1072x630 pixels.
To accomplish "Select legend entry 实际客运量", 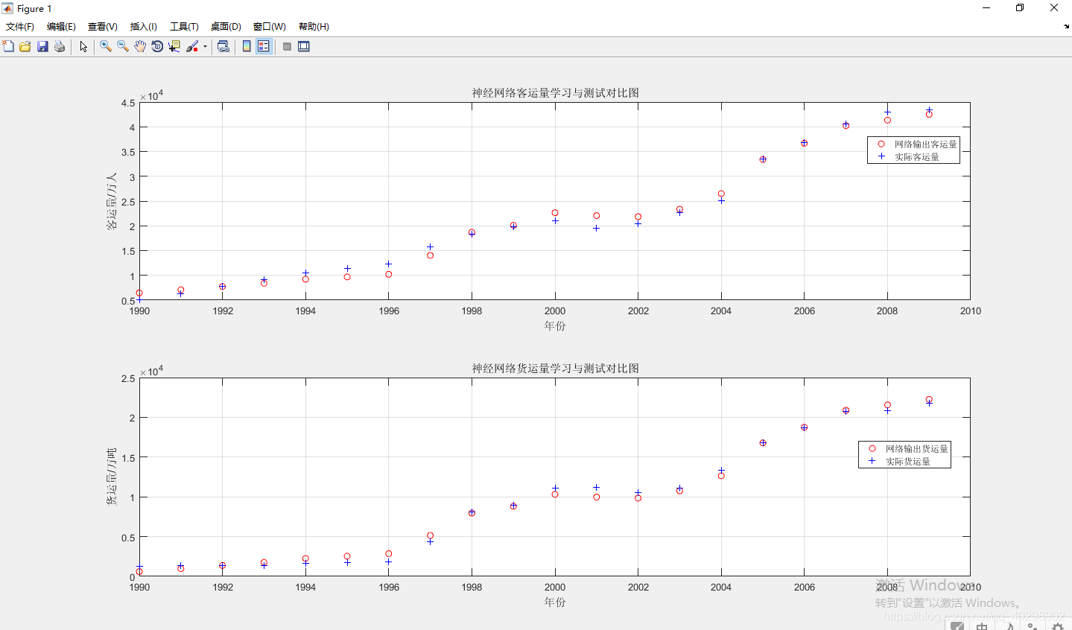I will tap(916, 157).
